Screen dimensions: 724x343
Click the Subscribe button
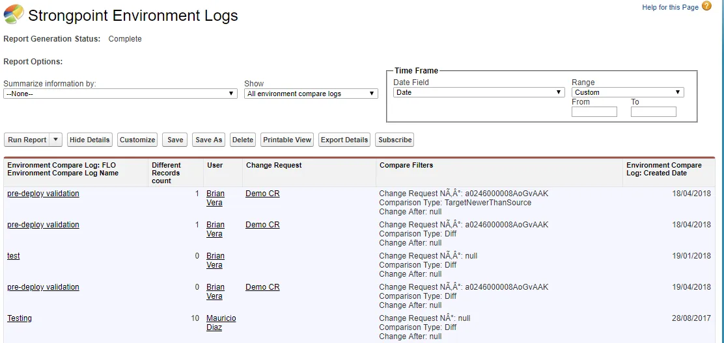point(395,140)
